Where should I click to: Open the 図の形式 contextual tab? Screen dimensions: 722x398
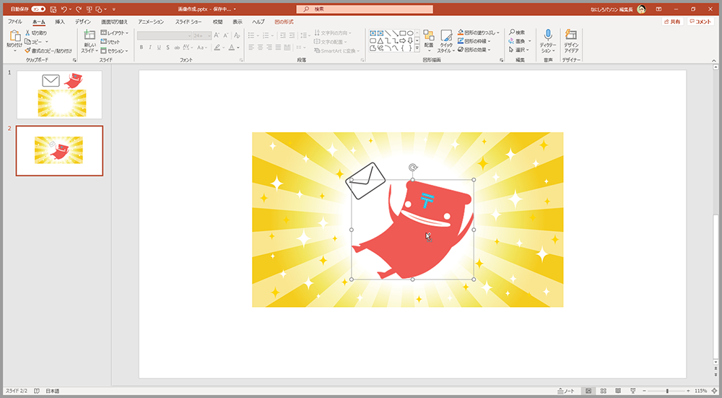click(x=284, y=22)
